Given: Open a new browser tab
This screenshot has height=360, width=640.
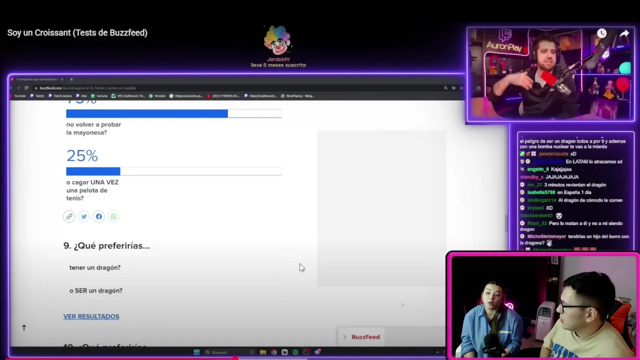Looking at the screenshot, I should 71,79.
